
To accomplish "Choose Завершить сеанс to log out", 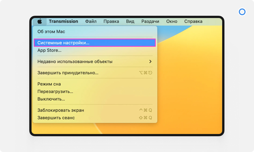I will pos(56,118).
